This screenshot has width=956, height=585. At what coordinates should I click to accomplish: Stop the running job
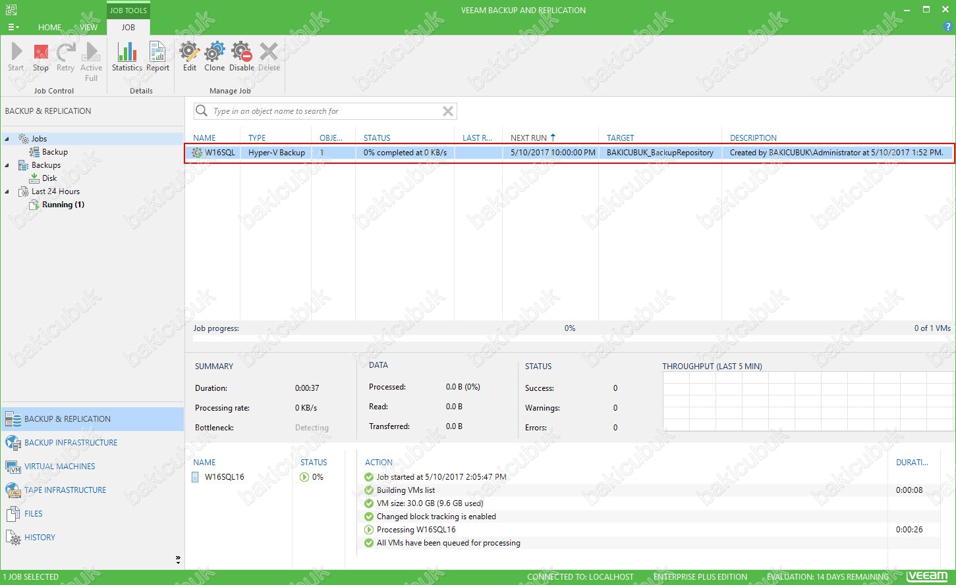[41, 57]
